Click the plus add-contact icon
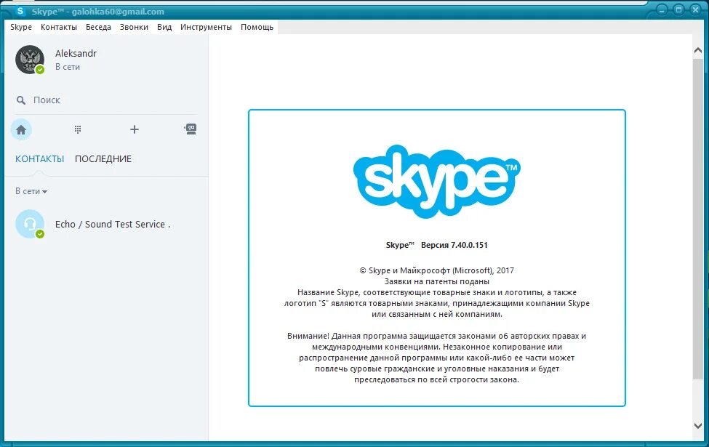709x447 pixels. coord(135,129)
